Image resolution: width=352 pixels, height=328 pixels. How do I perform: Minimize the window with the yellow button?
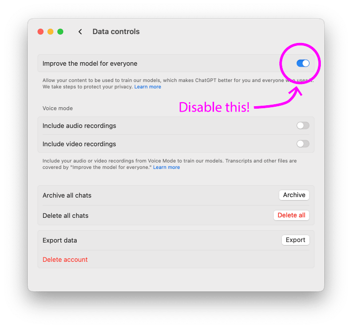50,32
